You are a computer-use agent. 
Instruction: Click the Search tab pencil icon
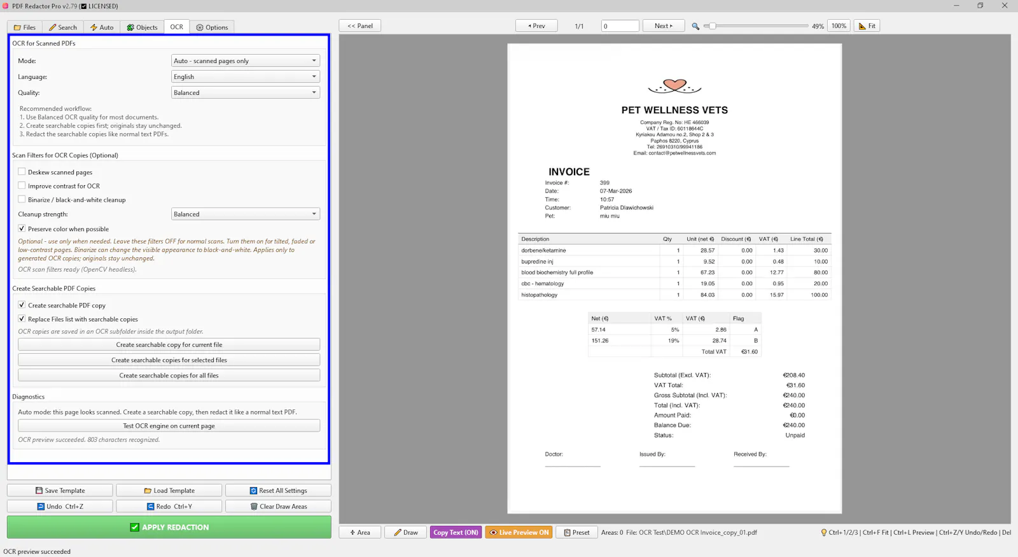coord(52,27)
